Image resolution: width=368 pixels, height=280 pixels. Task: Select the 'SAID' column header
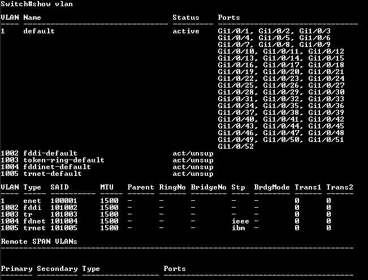[59, 187]
